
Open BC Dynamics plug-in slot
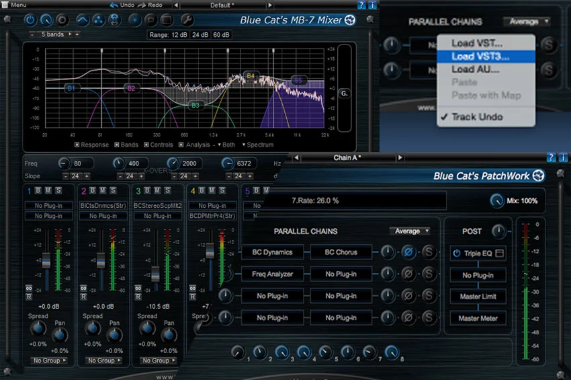click(272, 252)
